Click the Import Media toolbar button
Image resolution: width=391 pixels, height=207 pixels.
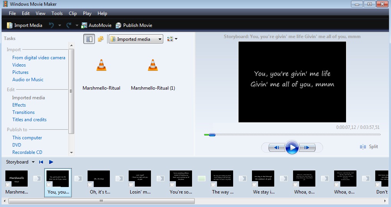pyautogui.click(x=25, y=25)
